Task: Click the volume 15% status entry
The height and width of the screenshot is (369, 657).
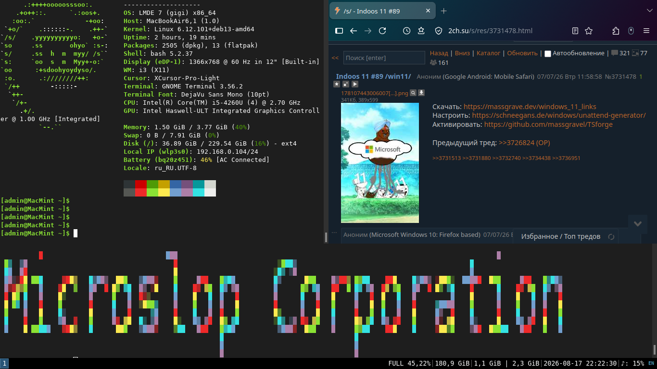Action: pos(633,363)
